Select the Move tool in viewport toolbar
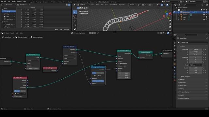This screenshot has height=117, width=209. click(x=75, y=21)
